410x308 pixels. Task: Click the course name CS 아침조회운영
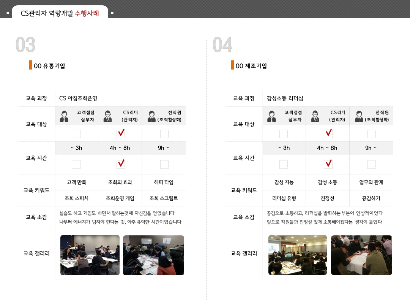point(78,98)
